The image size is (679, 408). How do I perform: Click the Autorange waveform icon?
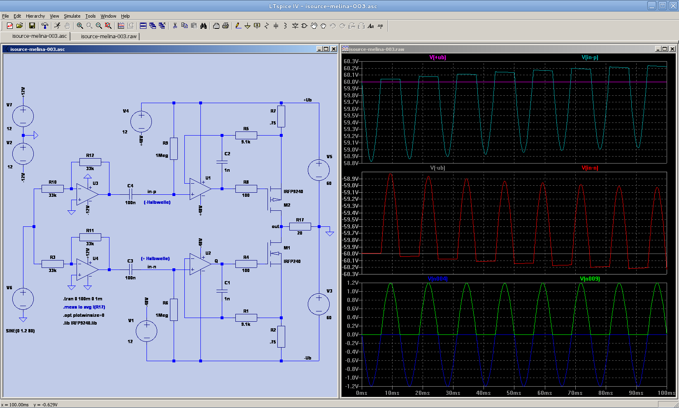pyautogui.click(x=121, y=26)
